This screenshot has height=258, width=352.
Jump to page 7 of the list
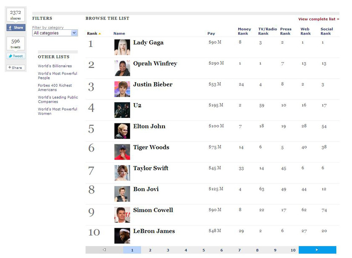tap(239, 250)
